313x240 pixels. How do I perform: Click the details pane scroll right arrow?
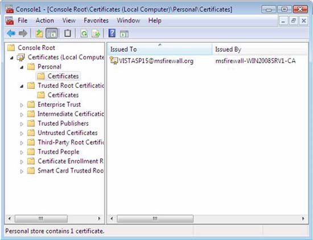coord(303,218)
